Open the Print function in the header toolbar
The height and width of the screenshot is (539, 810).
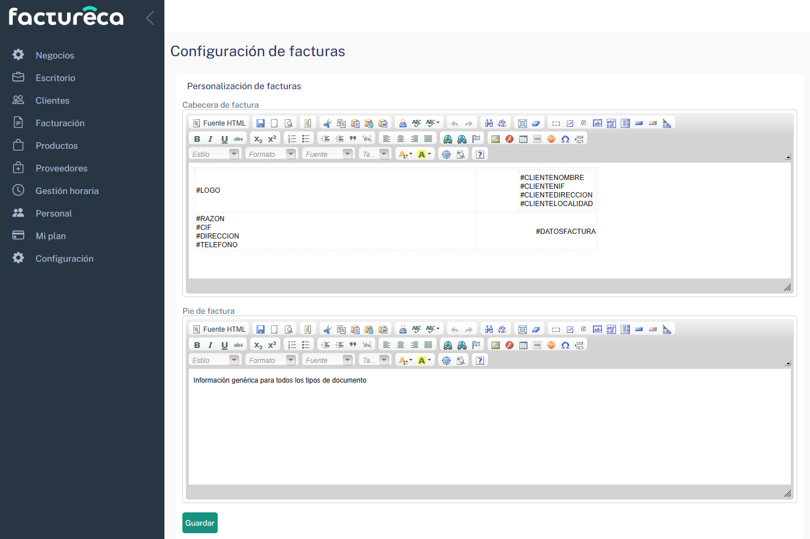402,122
